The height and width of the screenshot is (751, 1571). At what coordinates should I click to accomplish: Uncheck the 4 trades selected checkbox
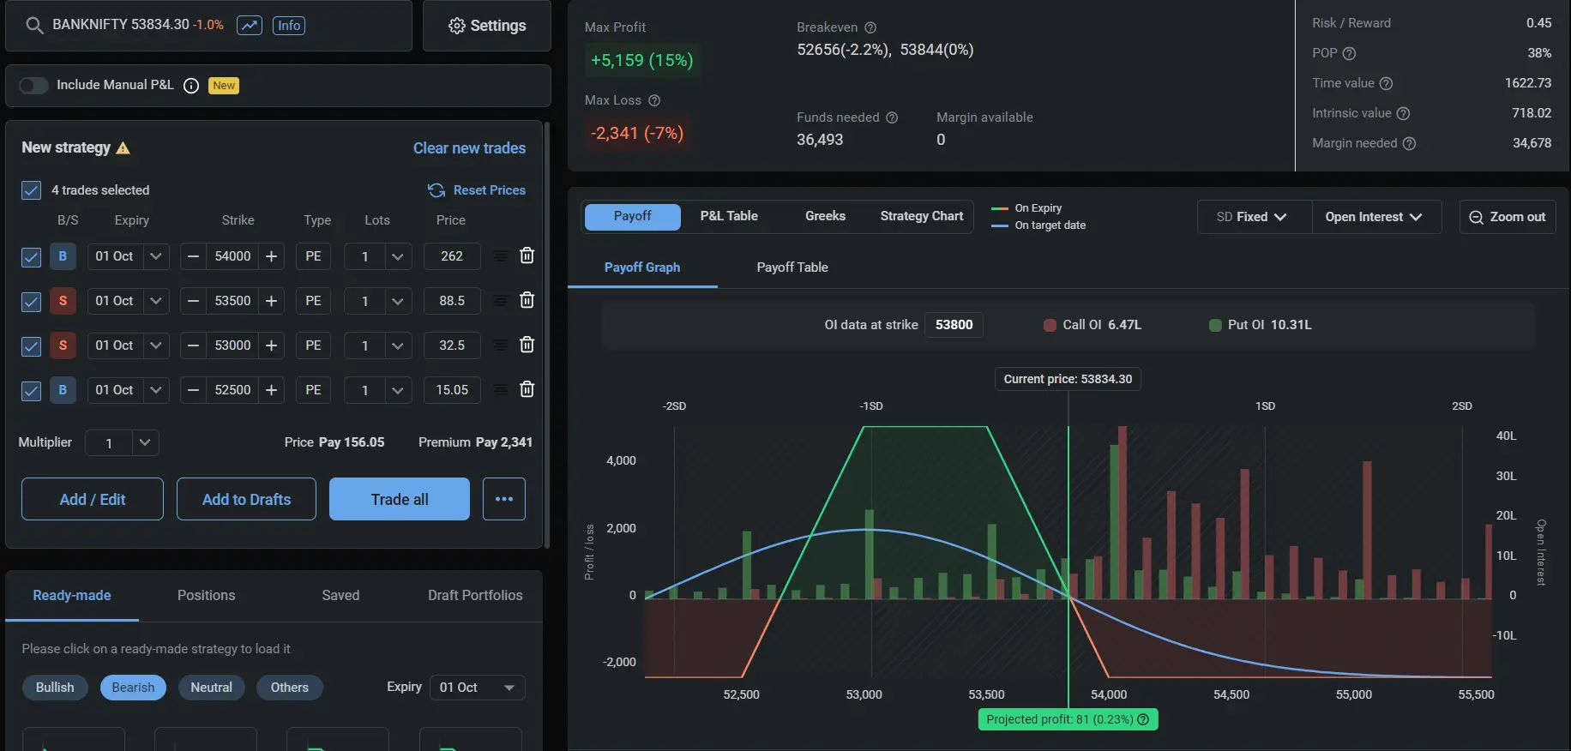[x=31, y=190]
